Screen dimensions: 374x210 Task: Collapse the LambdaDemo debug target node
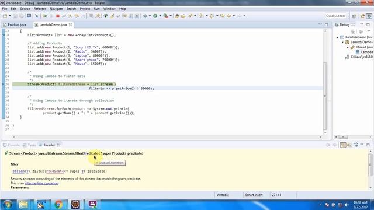coord(342,42)
